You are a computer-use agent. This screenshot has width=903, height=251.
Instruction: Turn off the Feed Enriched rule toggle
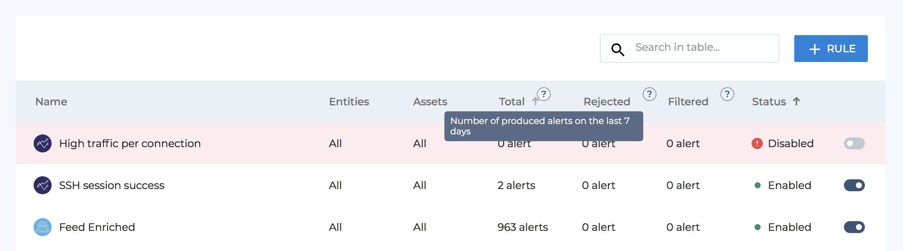(854, 227)
